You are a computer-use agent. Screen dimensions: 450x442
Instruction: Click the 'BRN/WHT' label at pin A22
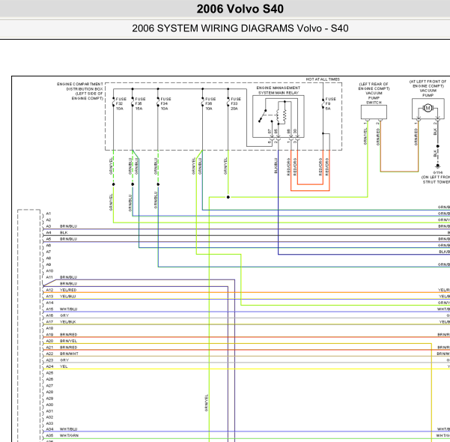point(69,354)
